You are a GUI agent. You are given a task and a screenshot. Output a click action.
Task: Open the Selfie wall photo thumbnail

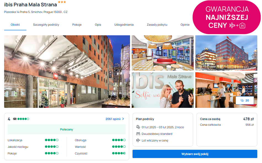pyautogui.click(x=163, y=90)
